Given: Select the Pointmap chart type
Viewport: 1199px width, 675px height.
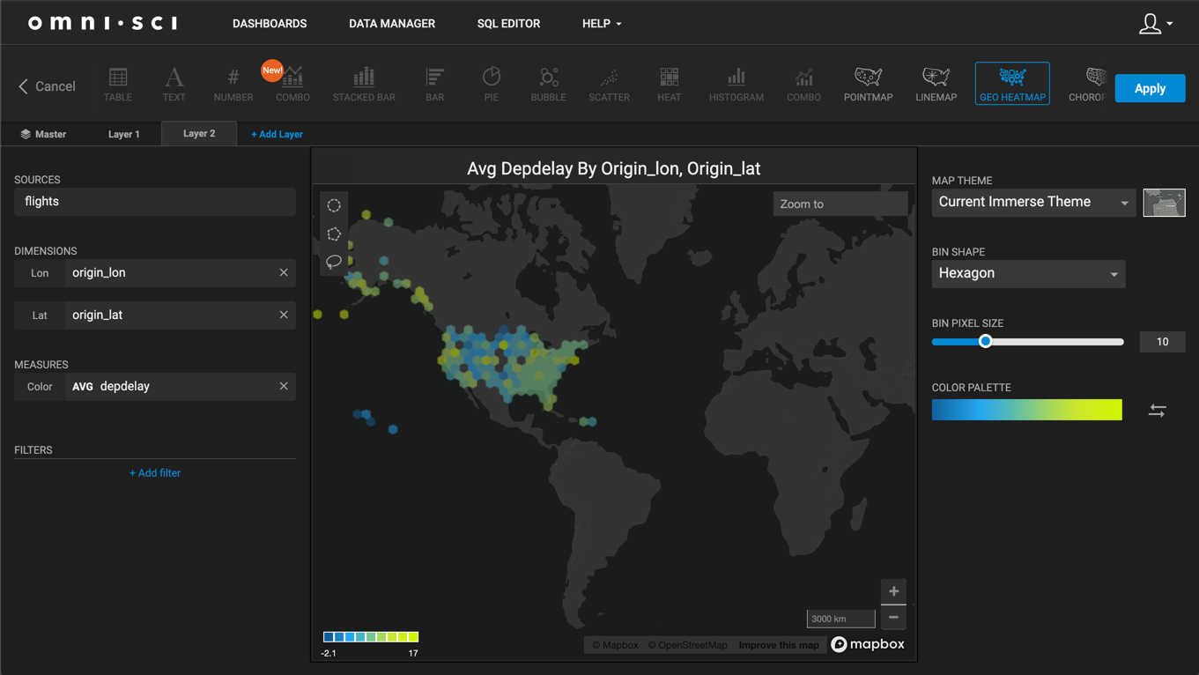Looking at the screenshot, I should click(x=868, y=85).
